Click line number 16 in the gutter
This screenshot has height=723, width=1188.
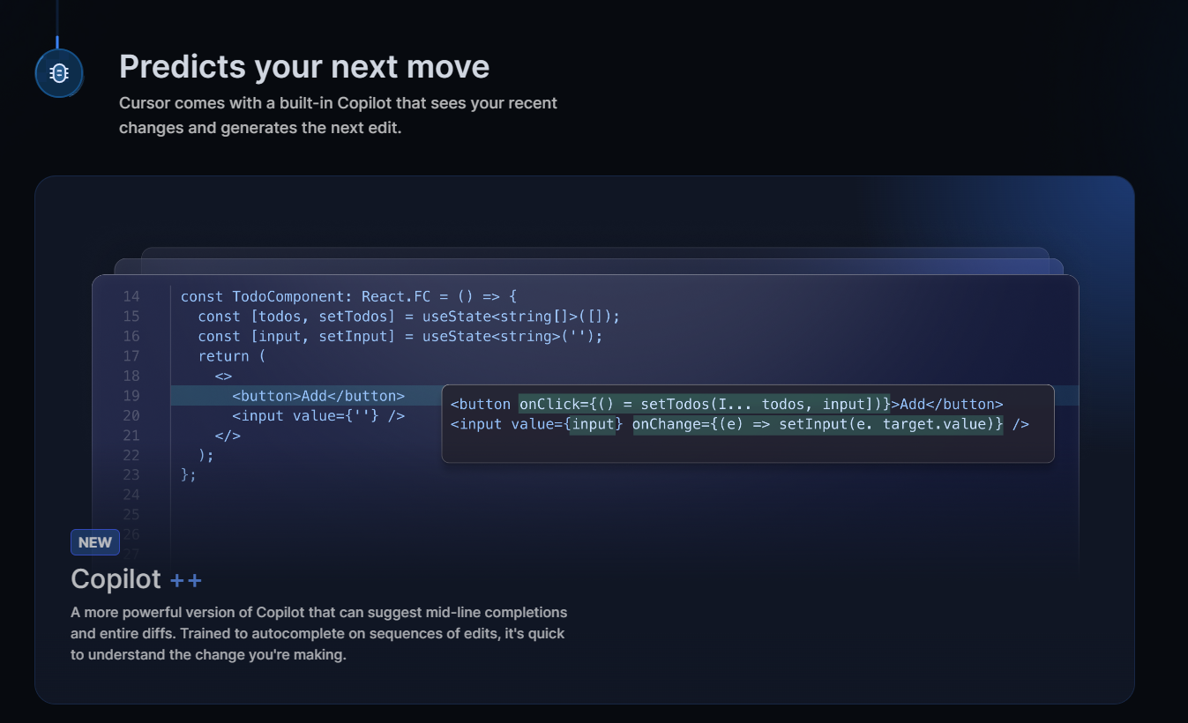131,336
